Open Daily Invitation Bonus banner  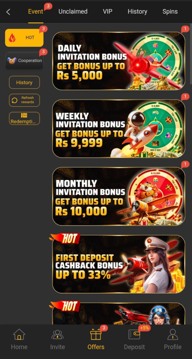click(119, 61)
